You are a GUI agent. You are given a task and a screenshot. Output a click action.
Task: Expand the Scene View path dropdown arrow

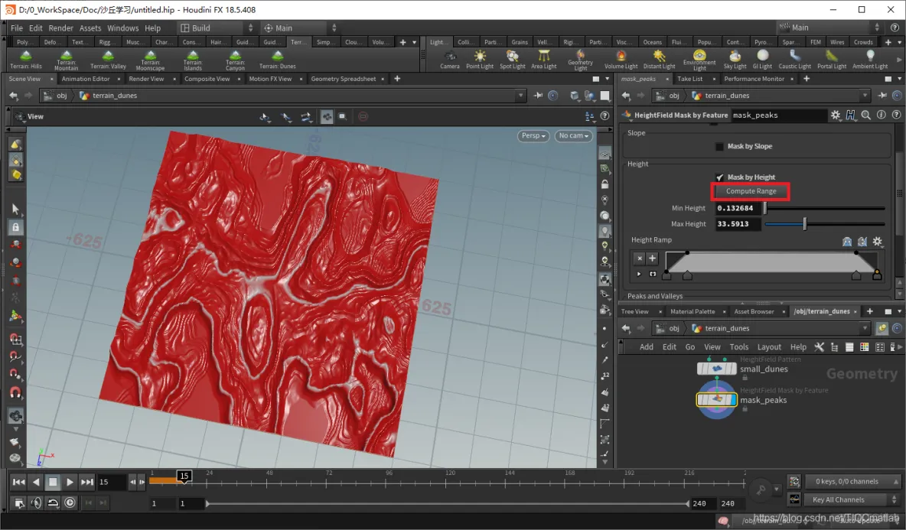pos(520,96)
